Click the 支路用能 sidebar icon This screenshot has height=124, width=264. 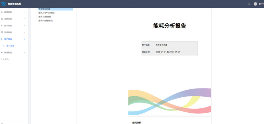(2, 19)
